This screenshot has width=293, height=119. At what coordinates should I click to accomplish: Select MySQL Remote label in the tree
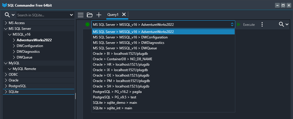[x=24, y=69]
